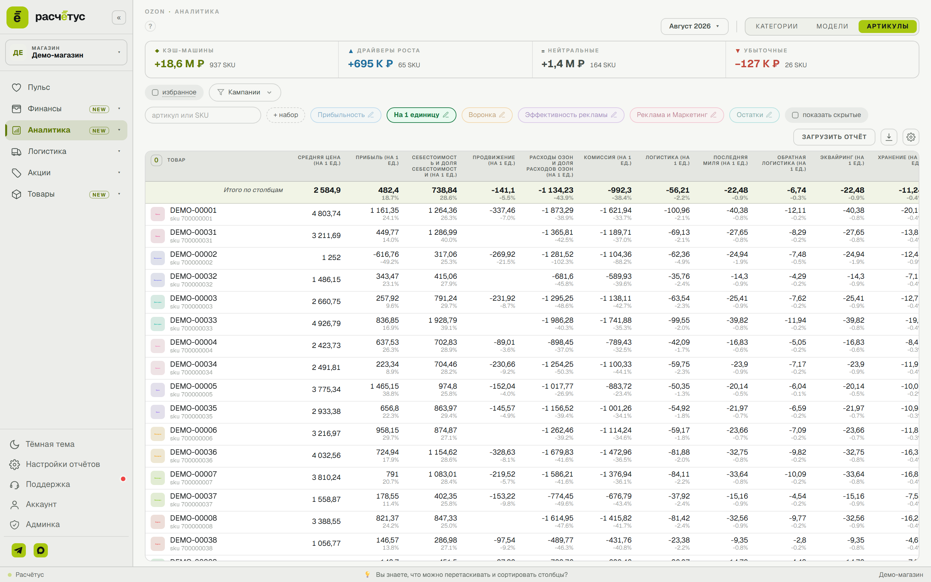Open the Аналитика menu item
This screenshot has height=582, width=931.
66,130
